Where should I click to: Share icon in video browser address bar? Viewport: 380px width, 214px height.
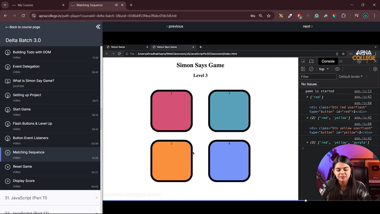[337, 54]
